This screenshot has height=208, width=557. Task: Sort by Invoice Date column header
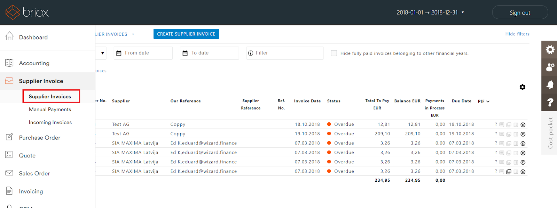click(307, 101)
